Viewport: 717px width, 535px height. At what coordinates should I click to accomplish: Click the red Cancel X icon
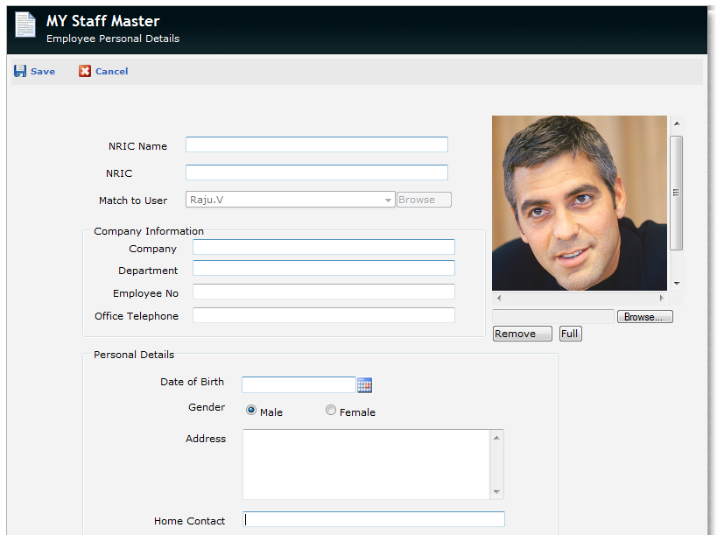[x=85, y=71]
